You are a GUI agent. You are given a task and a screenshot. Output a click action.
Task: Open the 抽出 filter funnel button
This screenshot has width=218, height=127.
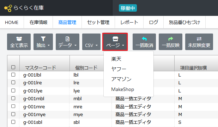[x=43, y=42]
